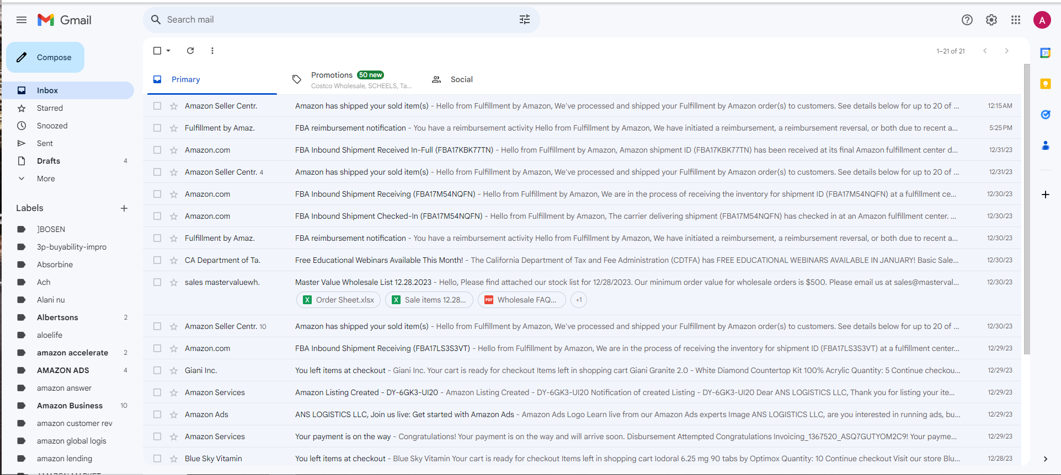This screenshot has width=1061, height=475.
Task: Show search options filter icon
Action: point(525,20)
